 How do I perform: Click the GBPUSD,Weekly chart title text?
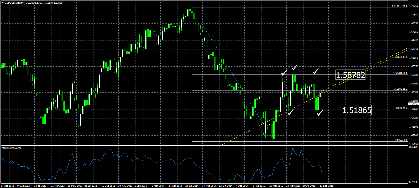[14, 3]
